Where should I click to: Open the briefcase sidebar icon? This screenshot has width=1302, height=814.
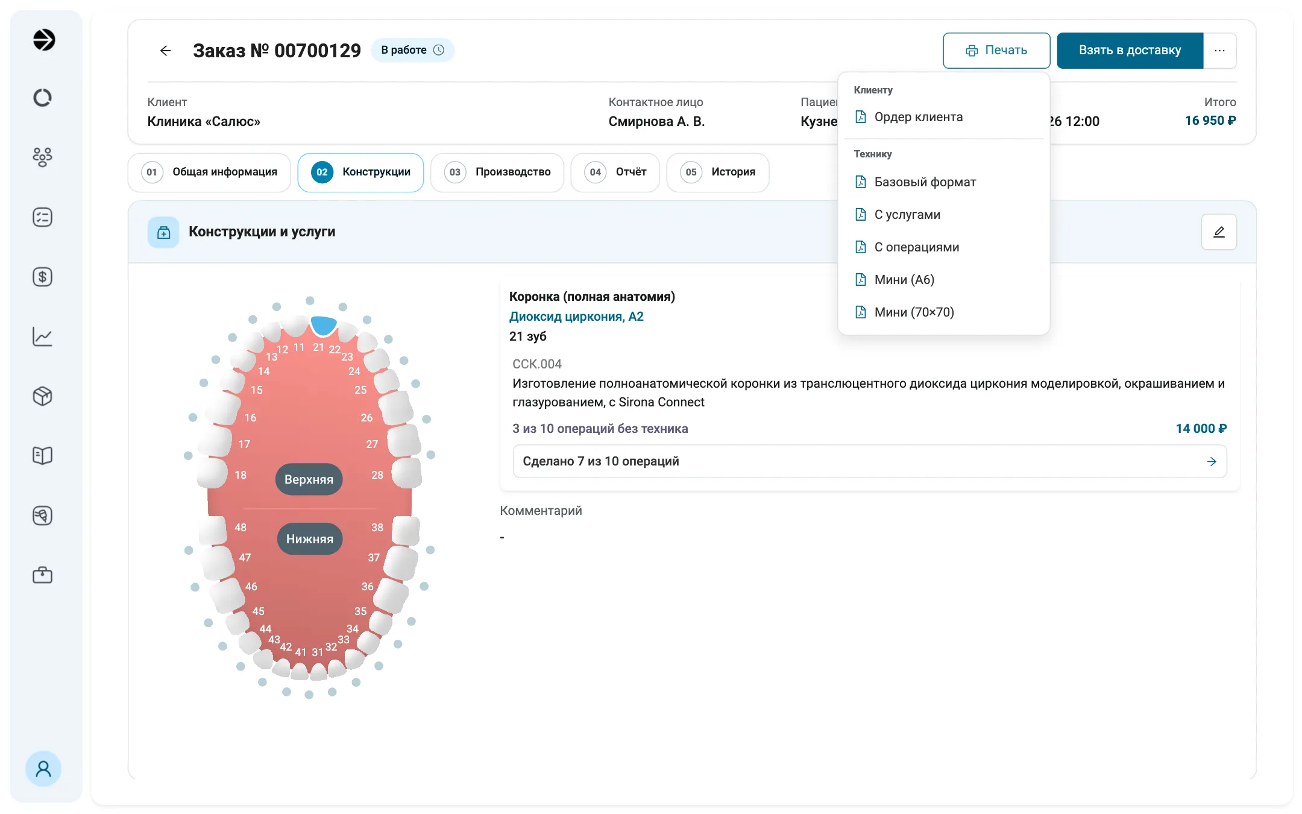coord(42,575)
